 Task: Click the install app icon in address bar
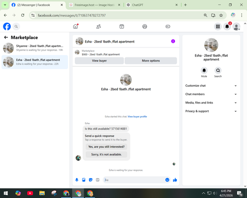[213, 15]
